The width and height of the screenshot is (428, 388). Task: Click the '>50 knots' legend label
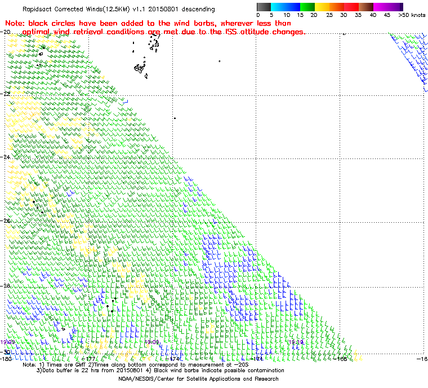coord(412,15)
